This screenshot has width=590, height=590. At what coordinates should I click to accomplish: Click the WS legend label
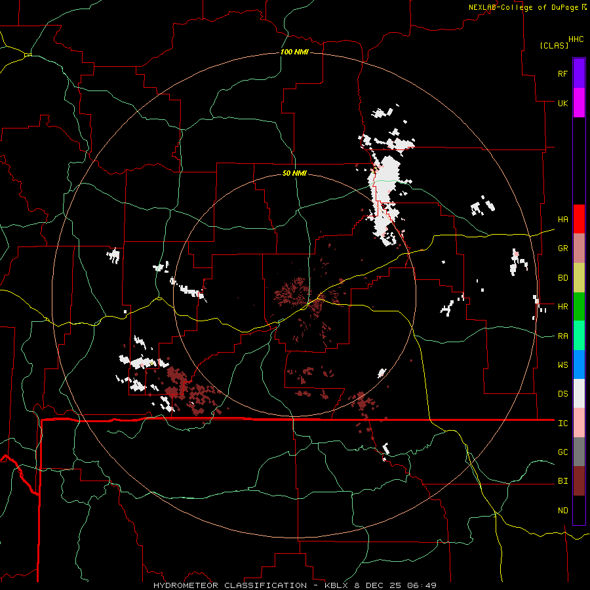click(562, 365)
